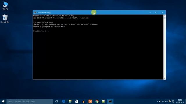Open the volume control tray icon
Screen dimensions: 186x104
point(167,101)
